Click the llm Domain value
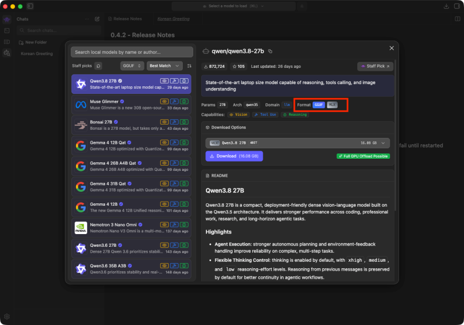Screen dimensions: 464x325 click(287, 105)
